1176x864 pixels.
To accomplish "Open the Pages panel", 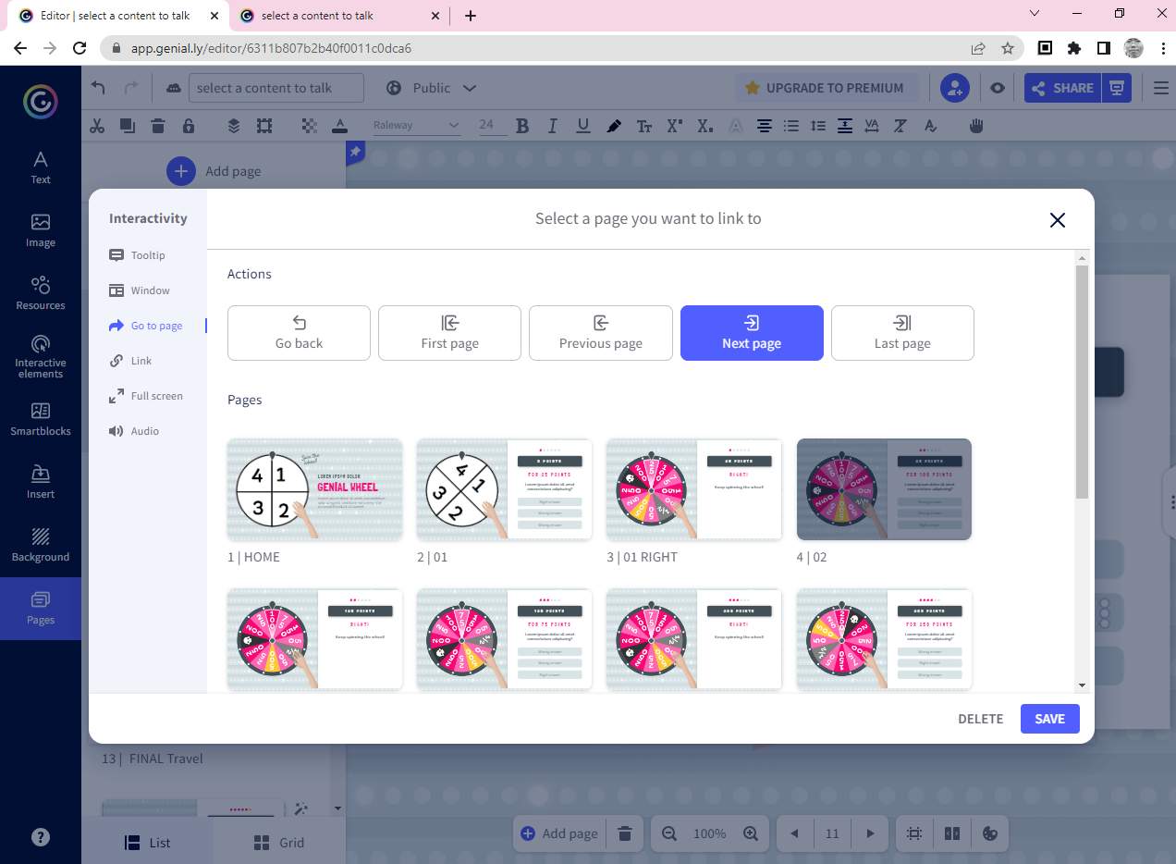I will (41, 608).
